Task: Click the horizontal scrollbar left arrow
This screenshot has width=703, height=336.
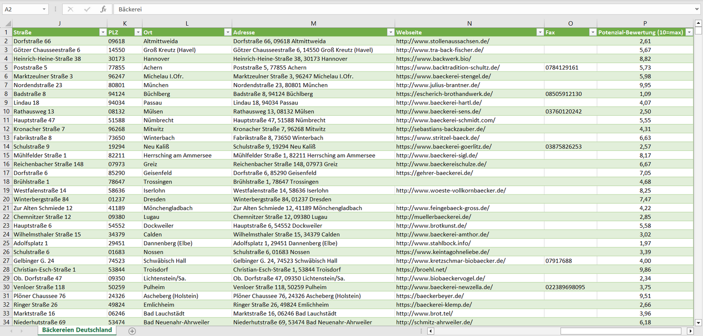Action: 431,331
